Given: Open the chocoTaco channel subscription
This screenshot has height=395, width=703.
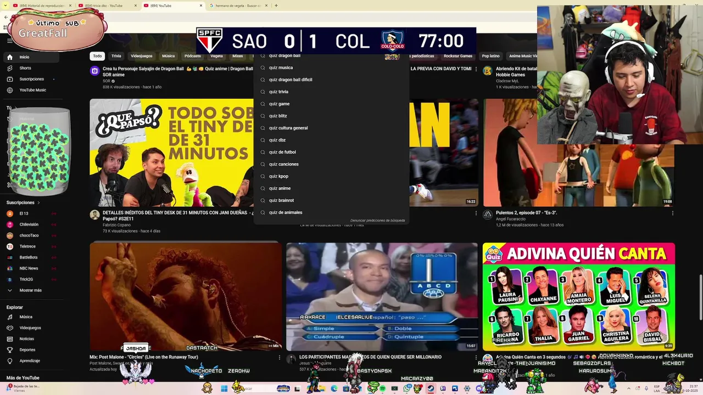Looking at the screenshot, I should tap(30, 235).
